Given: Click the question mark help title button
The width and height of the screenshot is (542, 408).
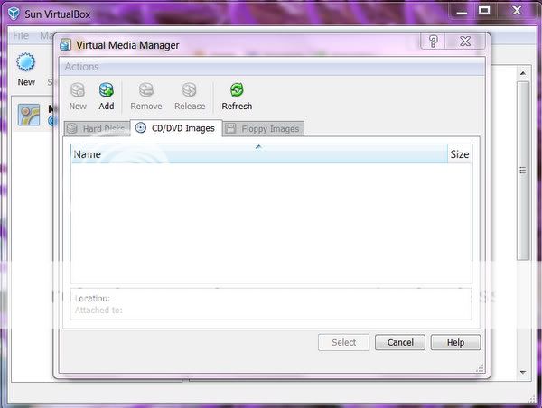Looking at the screenshot, I should click(433, 42).
